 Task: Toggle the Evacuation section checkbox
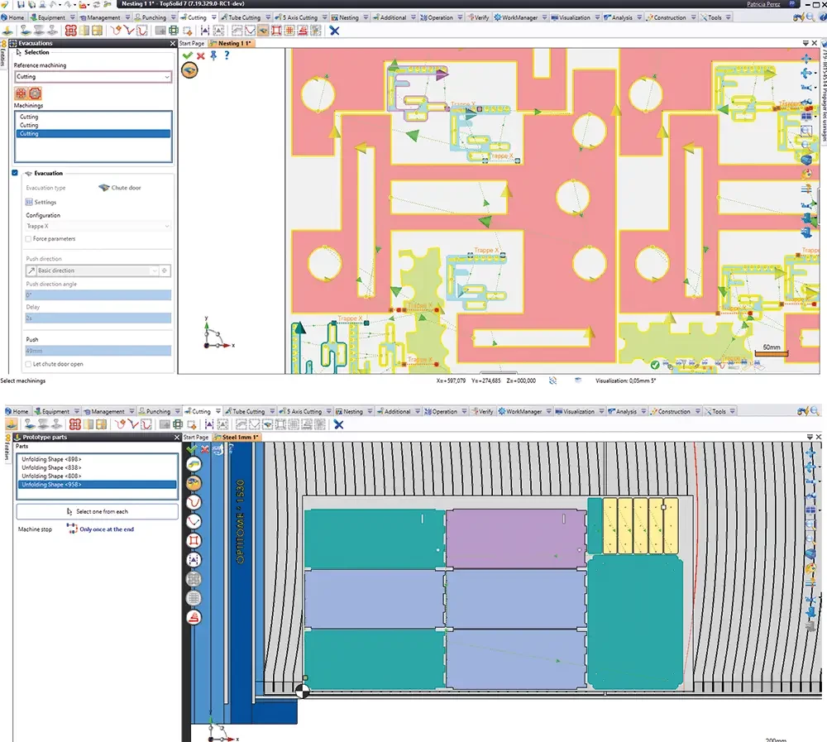[x=15, y=173]
